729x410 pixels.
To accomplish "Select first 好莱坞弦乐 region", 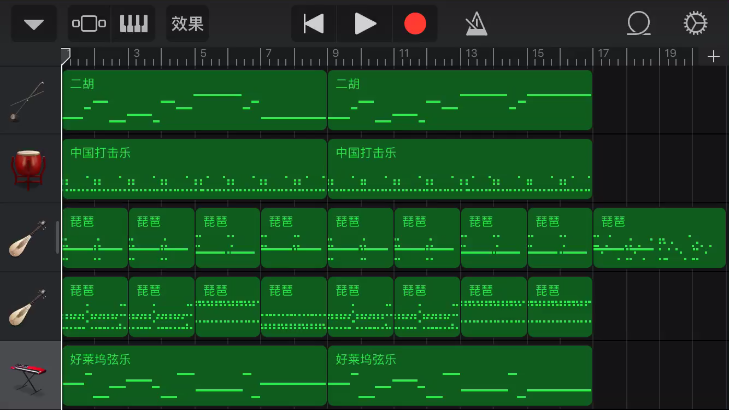I will 195,376.
